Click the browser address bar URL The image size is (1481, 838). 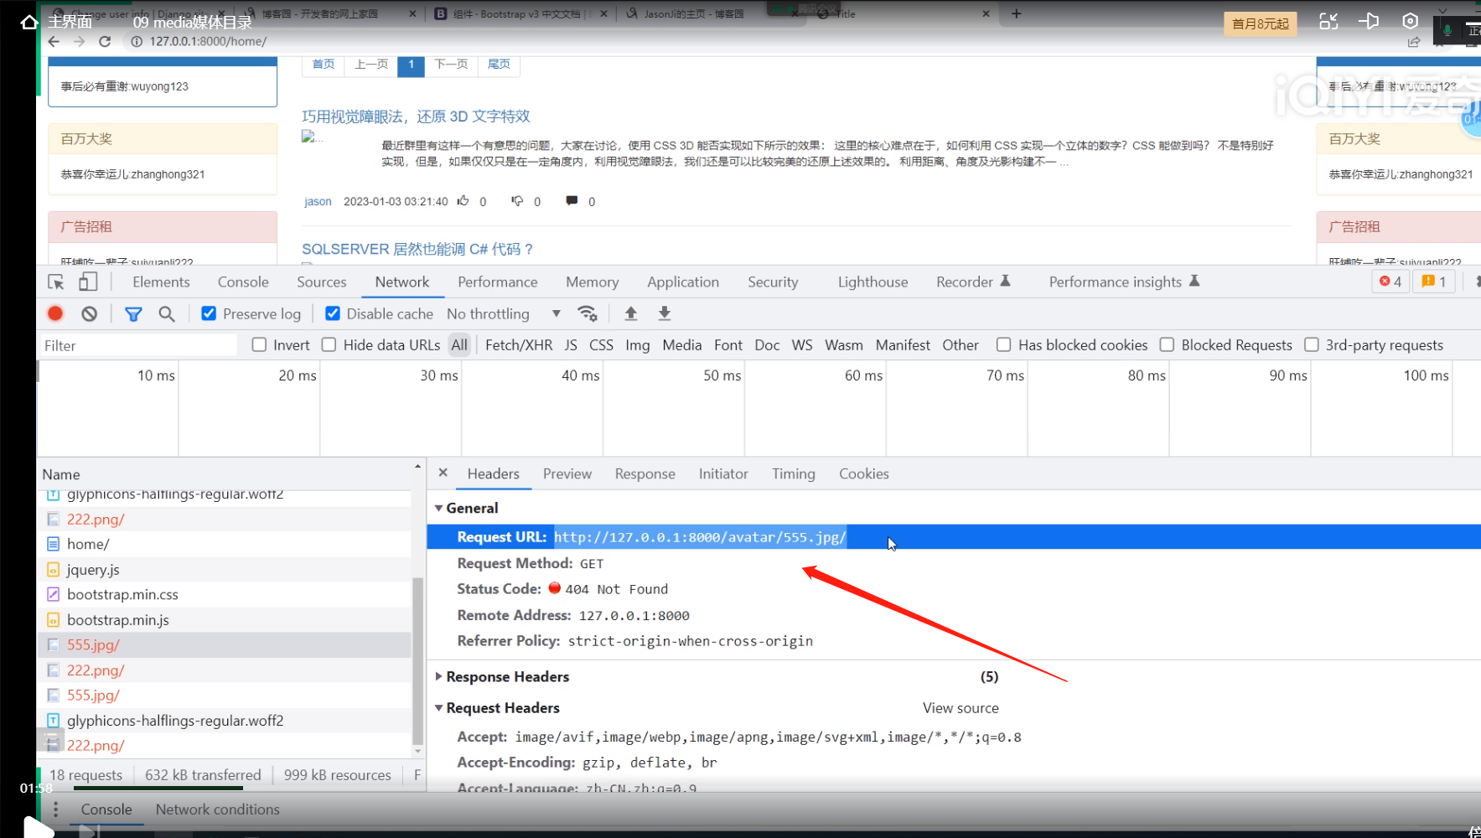(x=208, y=41)
